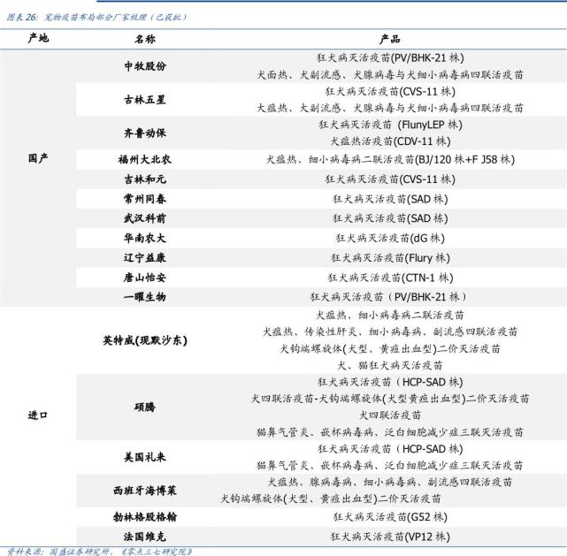The width and height of the screenshot is (567, 556).
Task: Click 硕腾 product 狂犬病灭活疫苗 (HCP-SAD株)
Action: [x=390, y=382]
